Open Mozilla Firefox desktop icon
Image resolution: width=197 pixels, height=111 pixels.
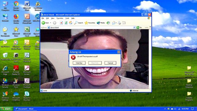coord(16,19)
